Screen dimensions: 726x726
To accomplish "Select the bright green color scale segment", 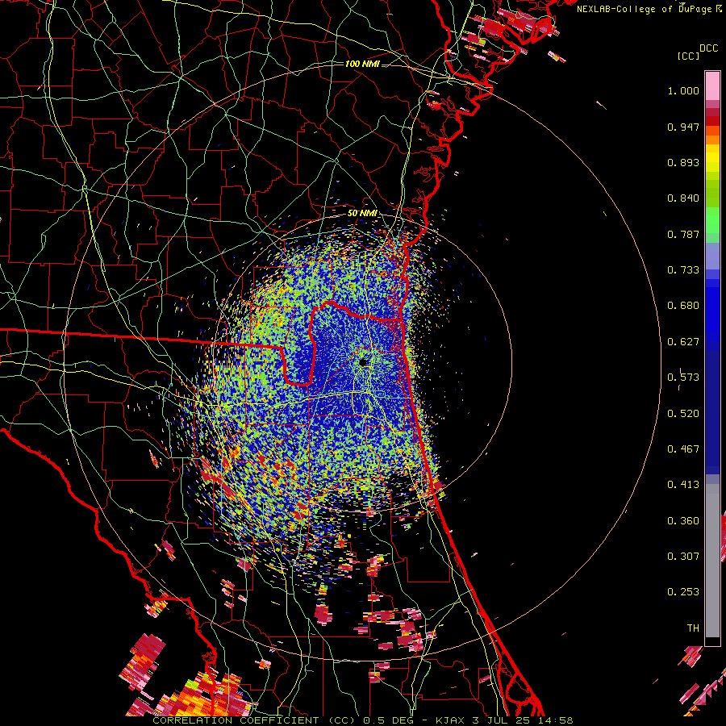I will pyautogui.click(x=712, y=220).
